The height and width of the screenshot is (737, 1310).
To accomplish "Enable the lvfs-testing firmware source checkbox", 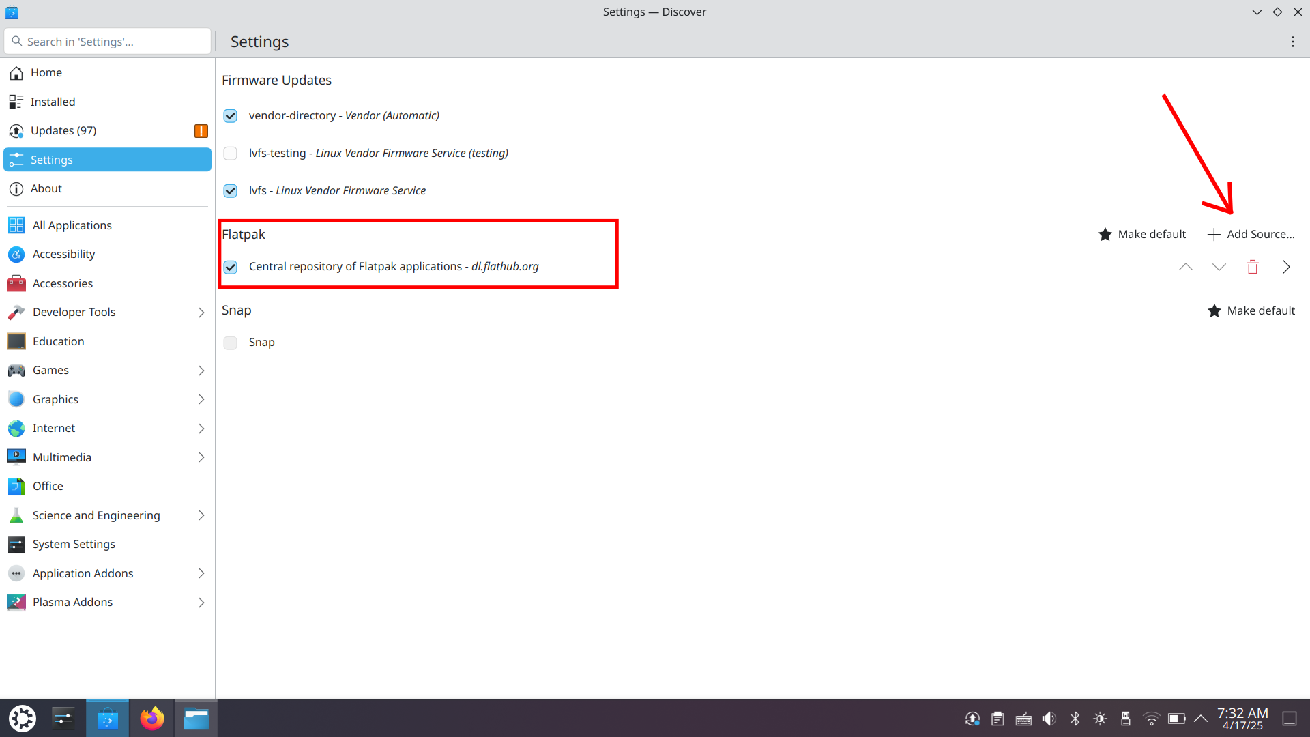I will point(231,154).
